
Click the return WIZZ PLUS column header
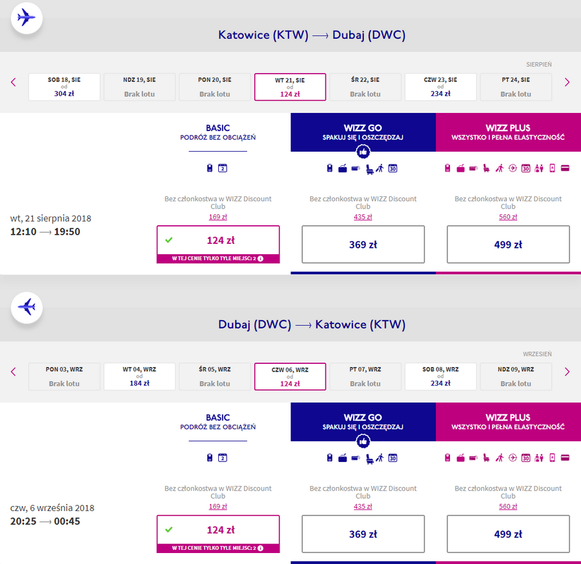509,422
